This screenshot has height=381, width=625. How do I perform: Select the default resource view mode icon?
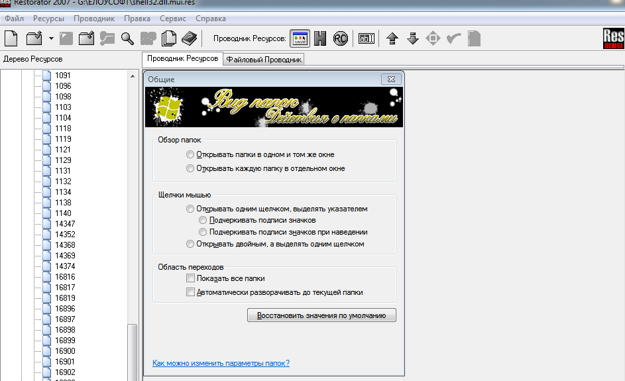click(x=300, y=38)
